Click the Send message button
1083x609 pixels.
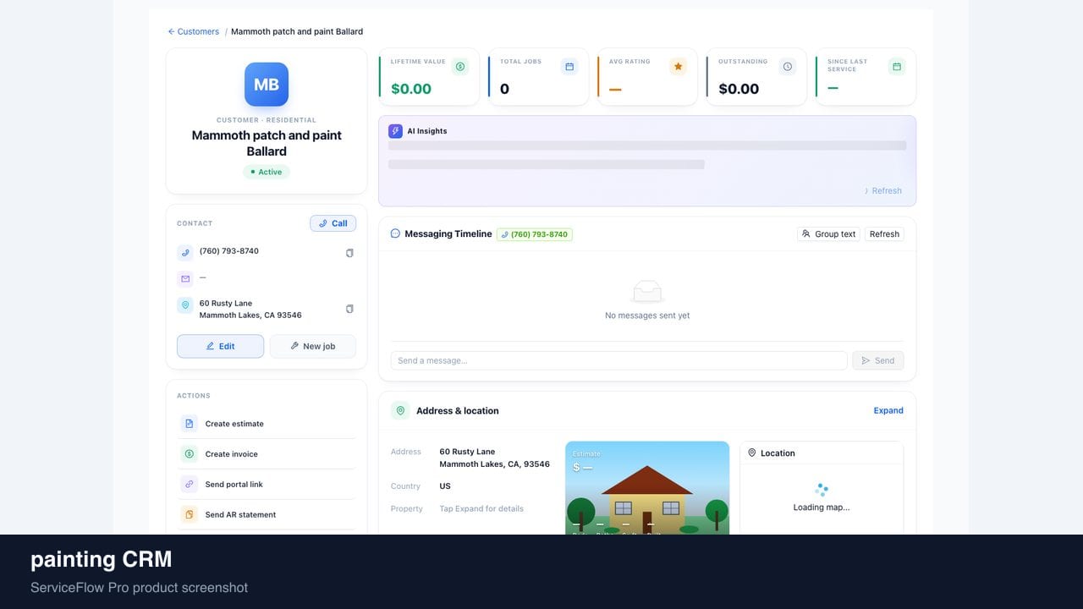pos(878,360)
